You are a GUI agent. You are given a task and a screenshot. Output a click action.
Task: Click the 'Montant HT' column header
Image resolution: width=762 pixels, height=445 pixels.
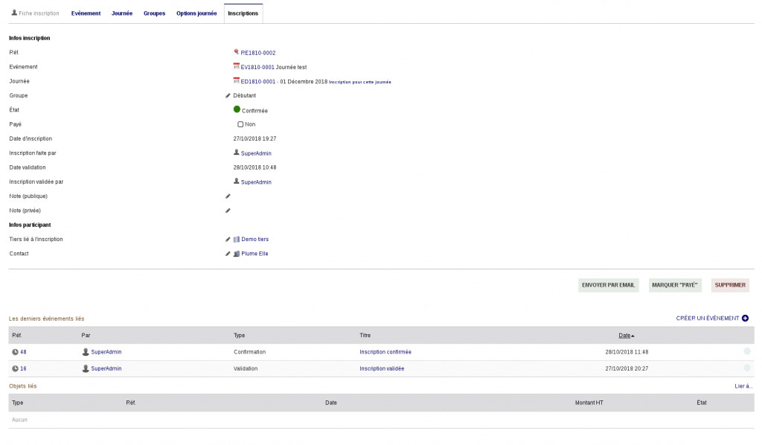click(x=589, y=403)
